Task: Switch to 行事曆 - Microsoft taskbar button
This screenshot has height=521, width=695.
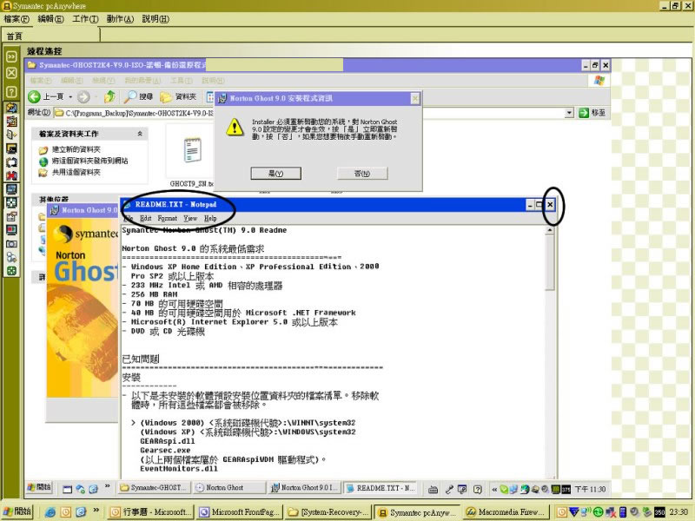Action: pyautogui.click(x=151, y=512)
